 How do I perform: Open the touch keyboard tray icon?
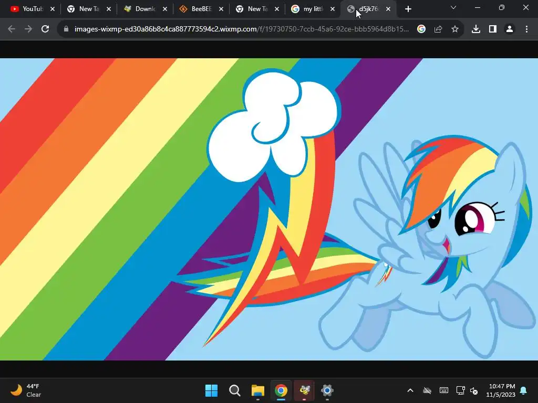[x=443, y=390]
